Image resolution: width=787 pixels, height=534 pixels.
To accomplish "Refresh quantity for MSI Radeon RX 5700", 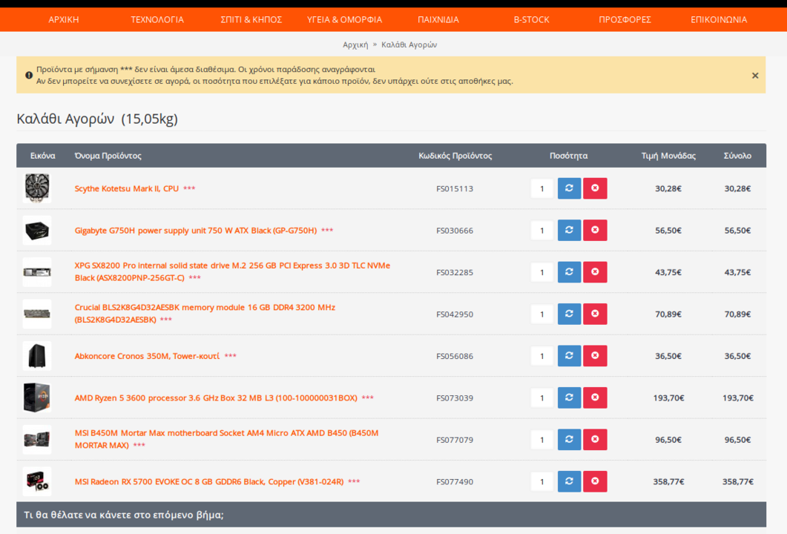I will tap(569, 481).
